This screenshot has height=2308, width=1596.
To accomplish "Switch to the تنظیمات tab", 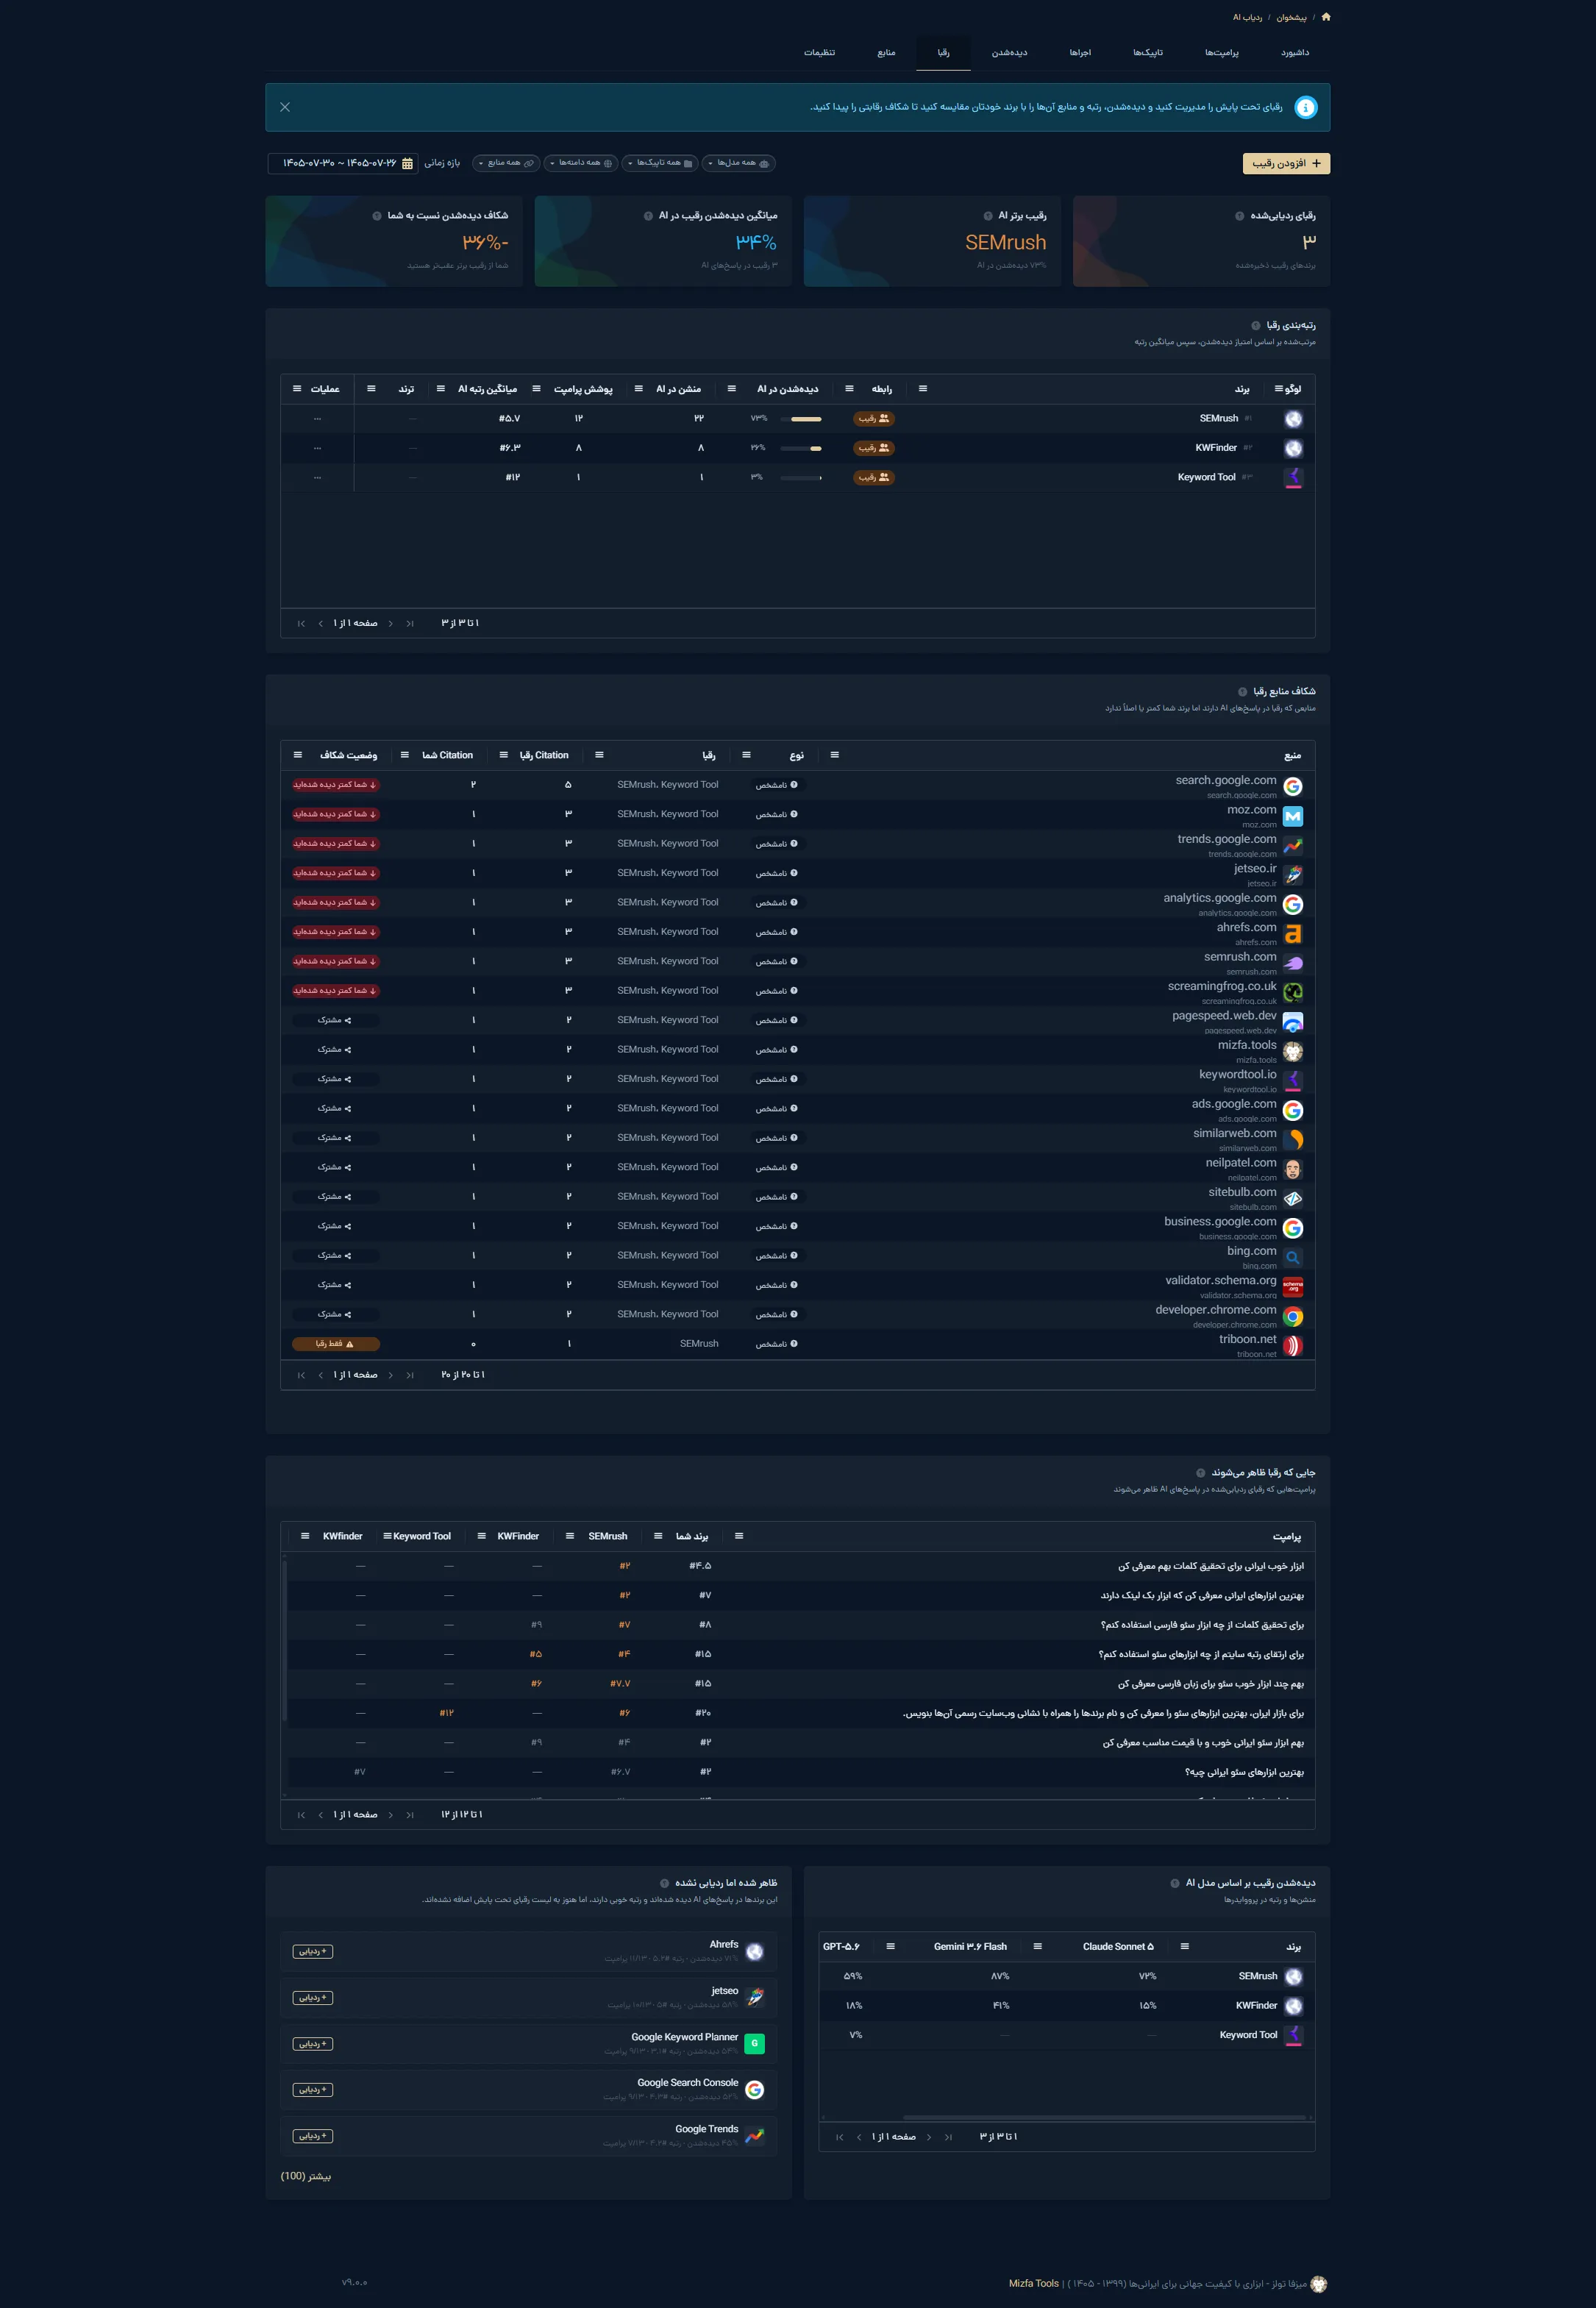I will [x=820, y=53].
